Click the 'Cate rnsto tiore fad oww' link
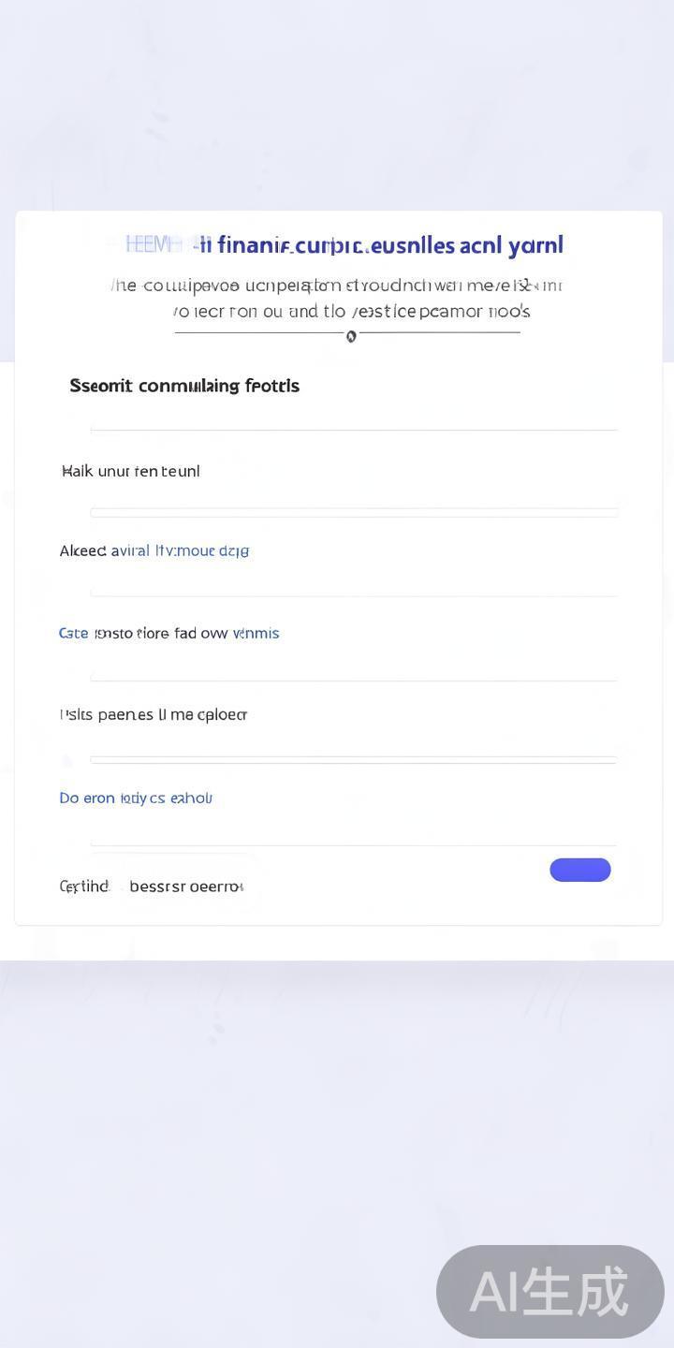Viewport: 674px width, 1348px height. pos(168,633)
